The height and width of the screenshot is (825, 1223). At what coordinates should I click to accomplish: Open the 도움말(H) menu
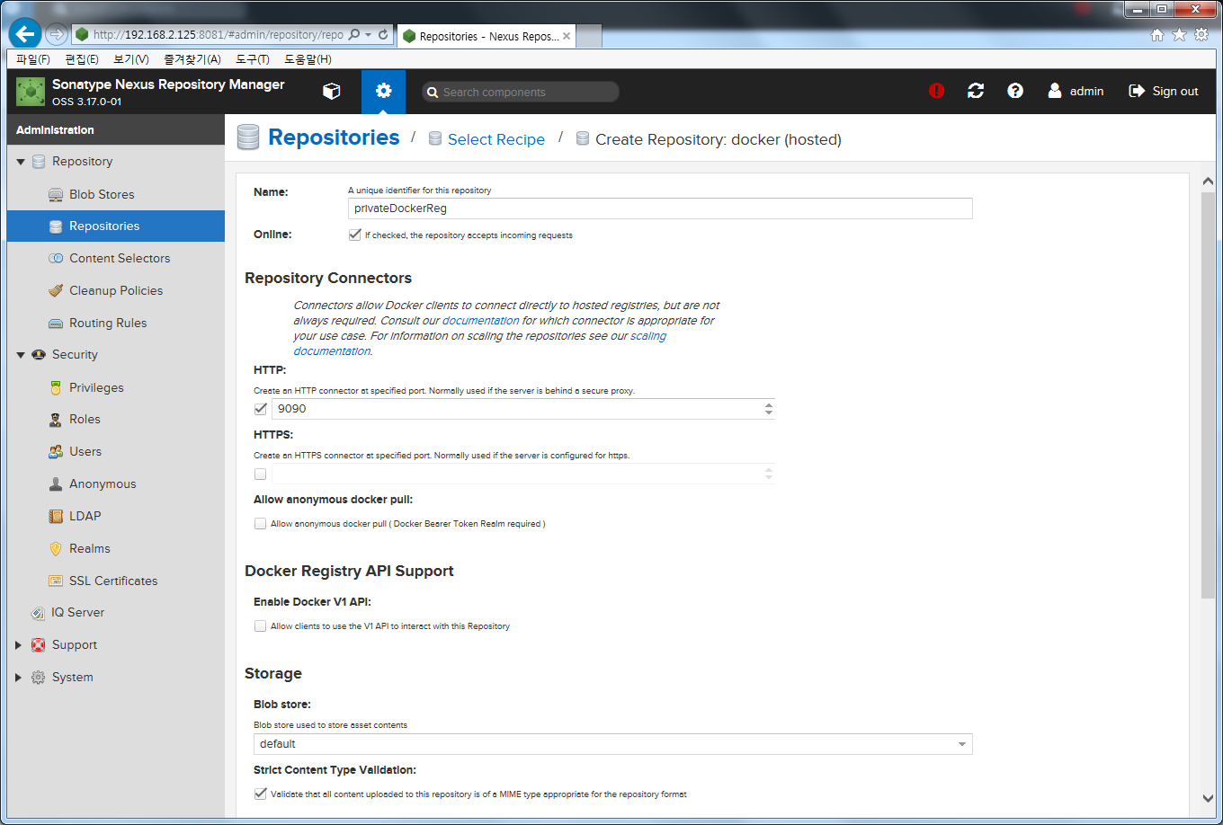308,59
